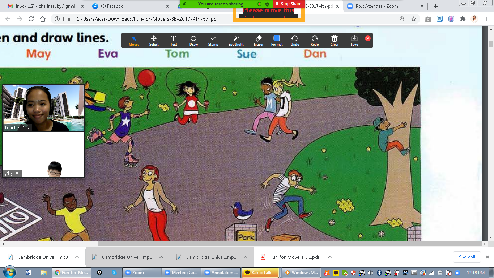Open the Chrome home page
The height and width of the screenshot is (278, 494).
click(43, 19)
